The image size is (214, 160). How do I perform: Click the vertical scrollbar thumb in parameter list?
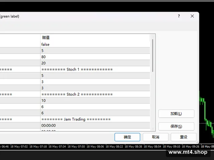[x=152, y=56]
